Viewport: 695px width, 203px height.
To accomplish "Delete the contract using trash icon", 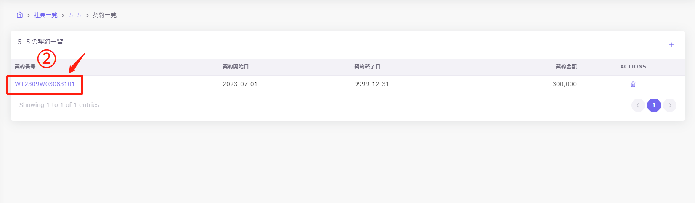I will tap(633, 84).
